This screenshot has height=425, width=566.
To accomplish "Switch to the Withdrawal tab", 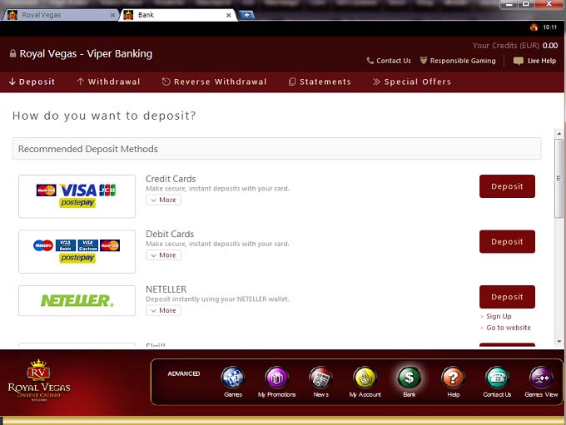I will tap(108, 82).
